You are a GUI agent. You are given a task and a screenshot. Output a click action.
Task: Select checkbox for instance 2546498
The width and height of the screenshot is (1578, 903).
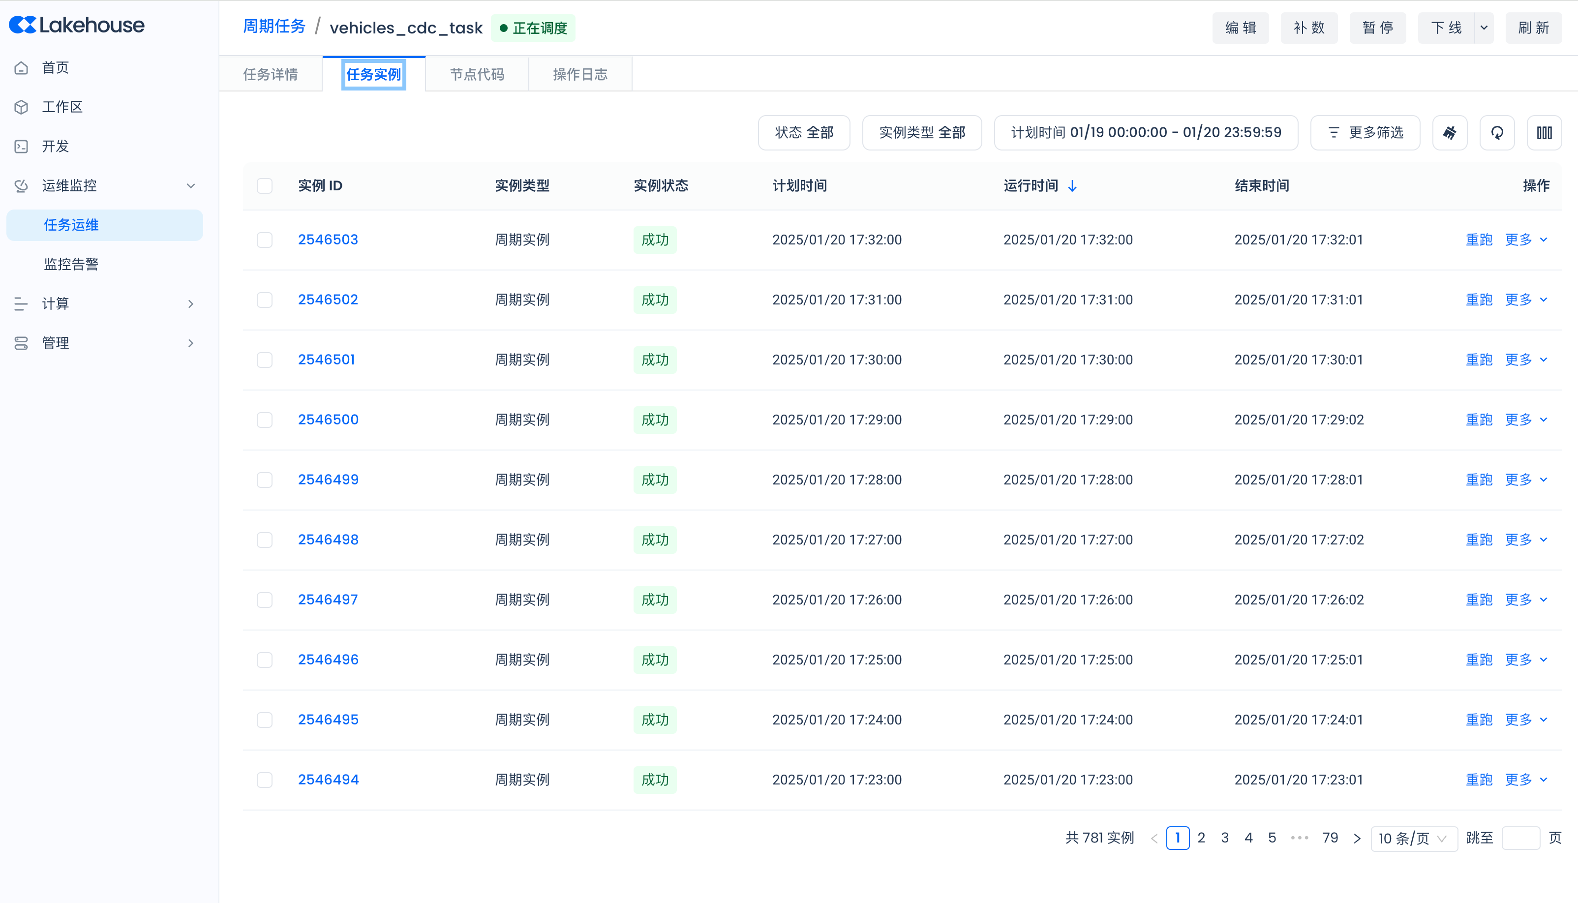(265, 540)
